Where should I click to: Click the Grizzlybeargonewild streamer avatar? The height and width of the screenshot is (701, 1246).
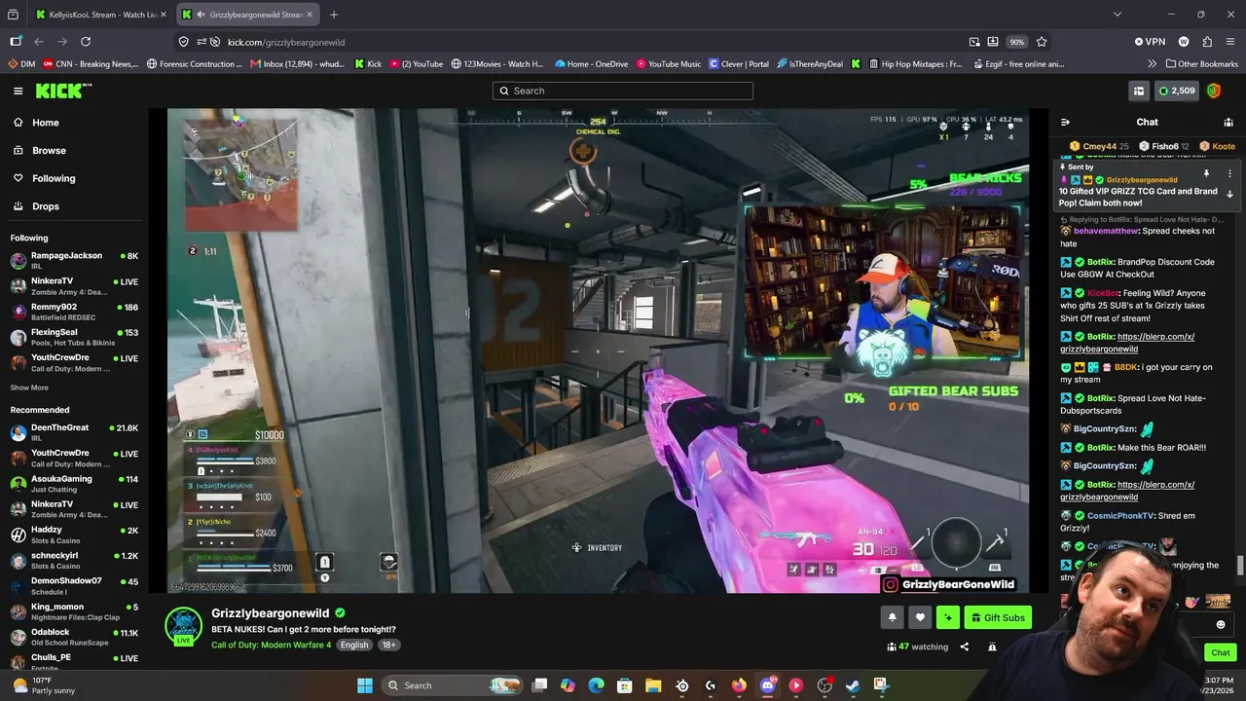[183, 625]
